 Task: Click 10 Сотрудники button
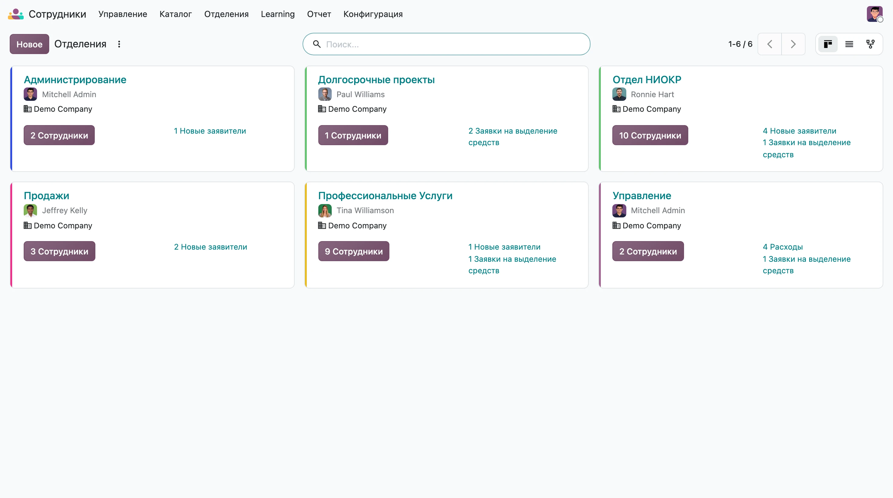pyautogui.click(x=650, y=135)
